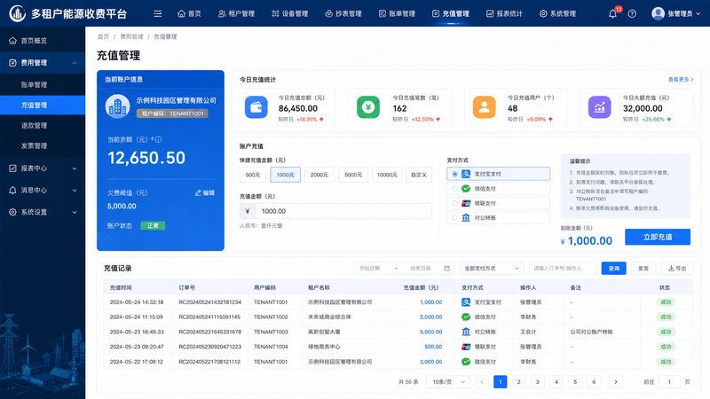This screenshot has height=399, width=710.
Task: Export records with the 导出 button
Action: point(677,269)
